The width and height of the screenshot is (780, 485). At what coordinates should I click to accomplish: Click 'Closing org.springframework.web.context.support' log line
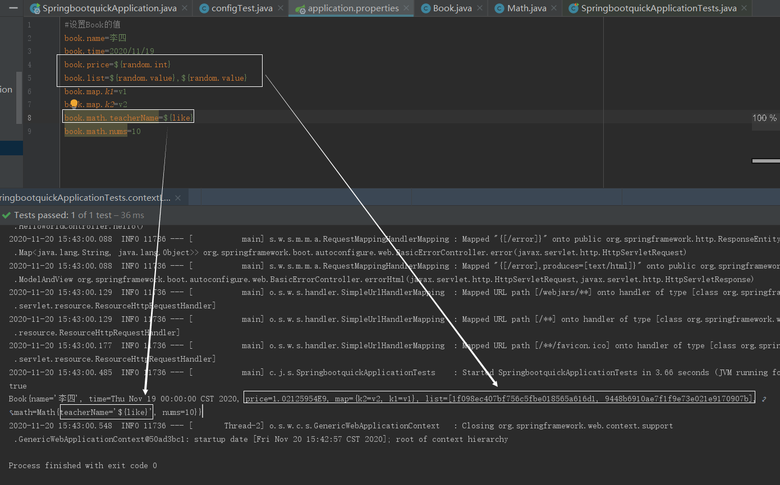(x=341, y=426)
